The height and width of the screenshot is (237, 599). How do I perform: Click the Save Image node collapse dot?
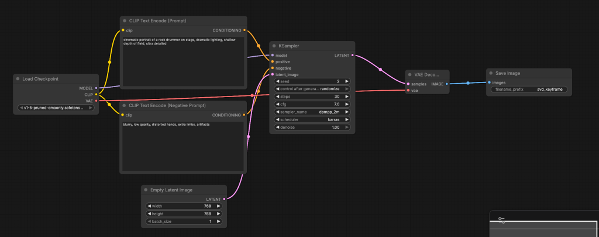click(x=491, y=73)
